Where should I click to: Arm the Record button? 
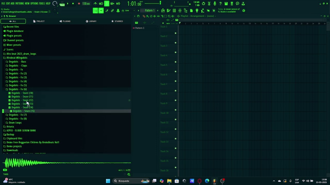79,4
